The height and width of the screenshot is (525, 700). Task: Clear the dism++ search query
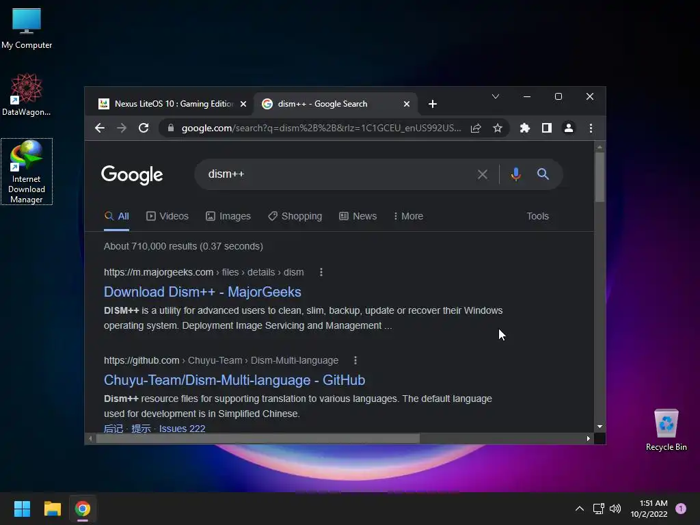483,174
